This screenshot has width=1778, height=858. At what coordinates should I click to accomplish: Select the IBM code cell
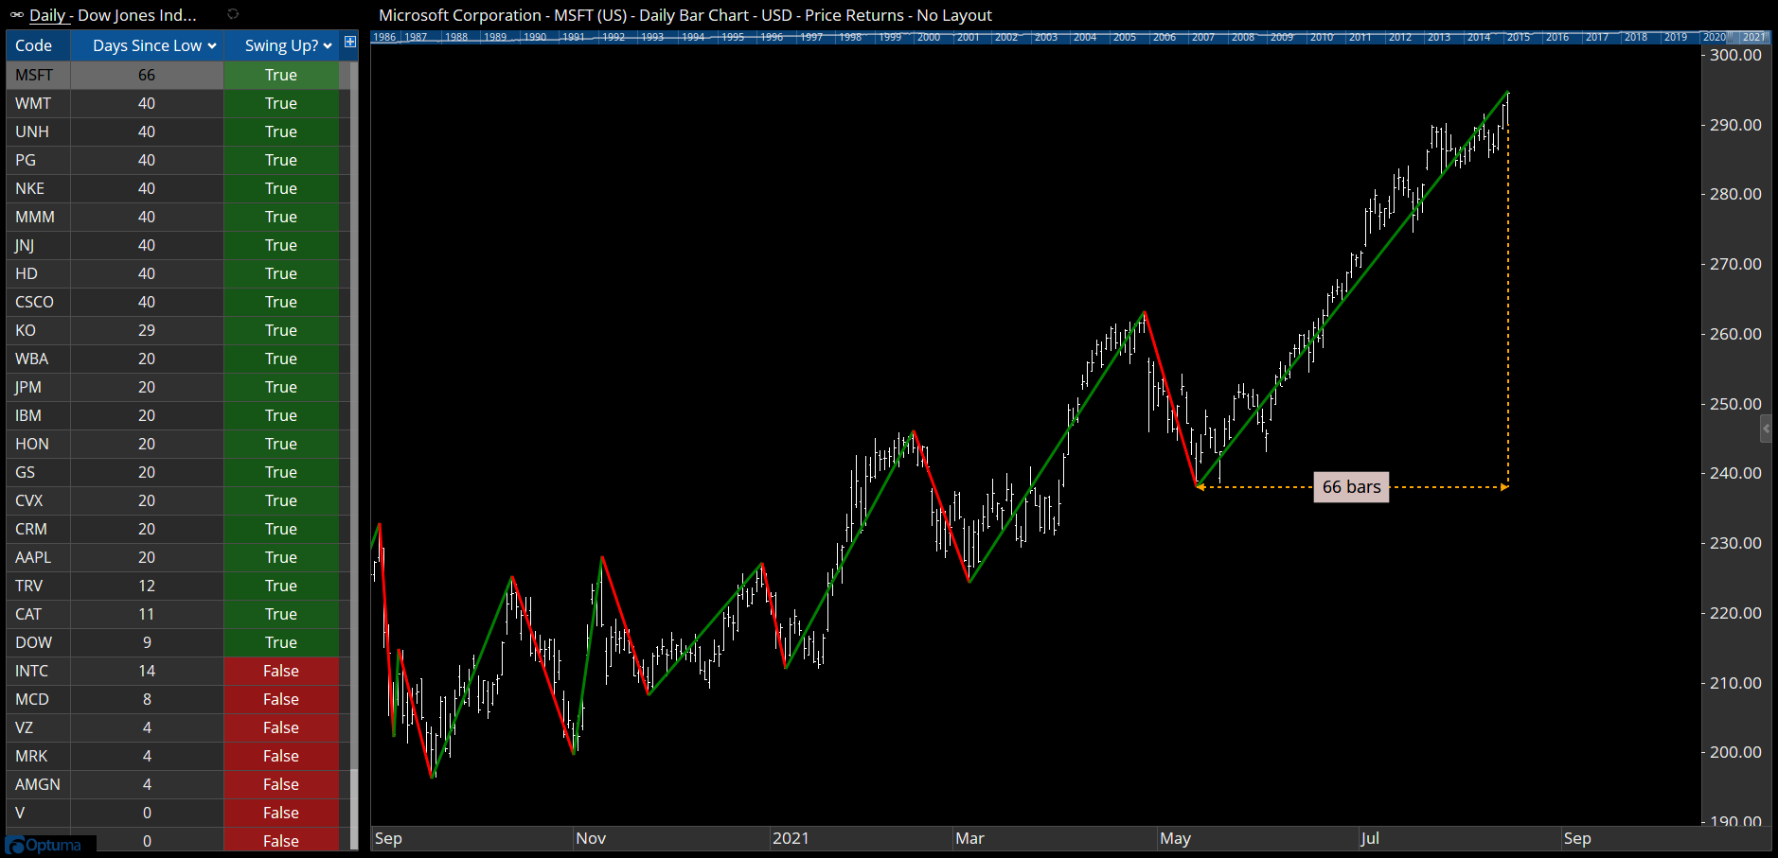pyautogui.click(x=38, y=415)
